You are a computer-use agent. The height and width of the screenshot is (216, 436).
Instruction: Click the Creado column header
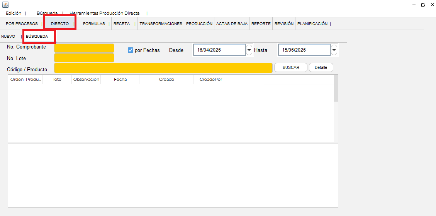point(166,79)
